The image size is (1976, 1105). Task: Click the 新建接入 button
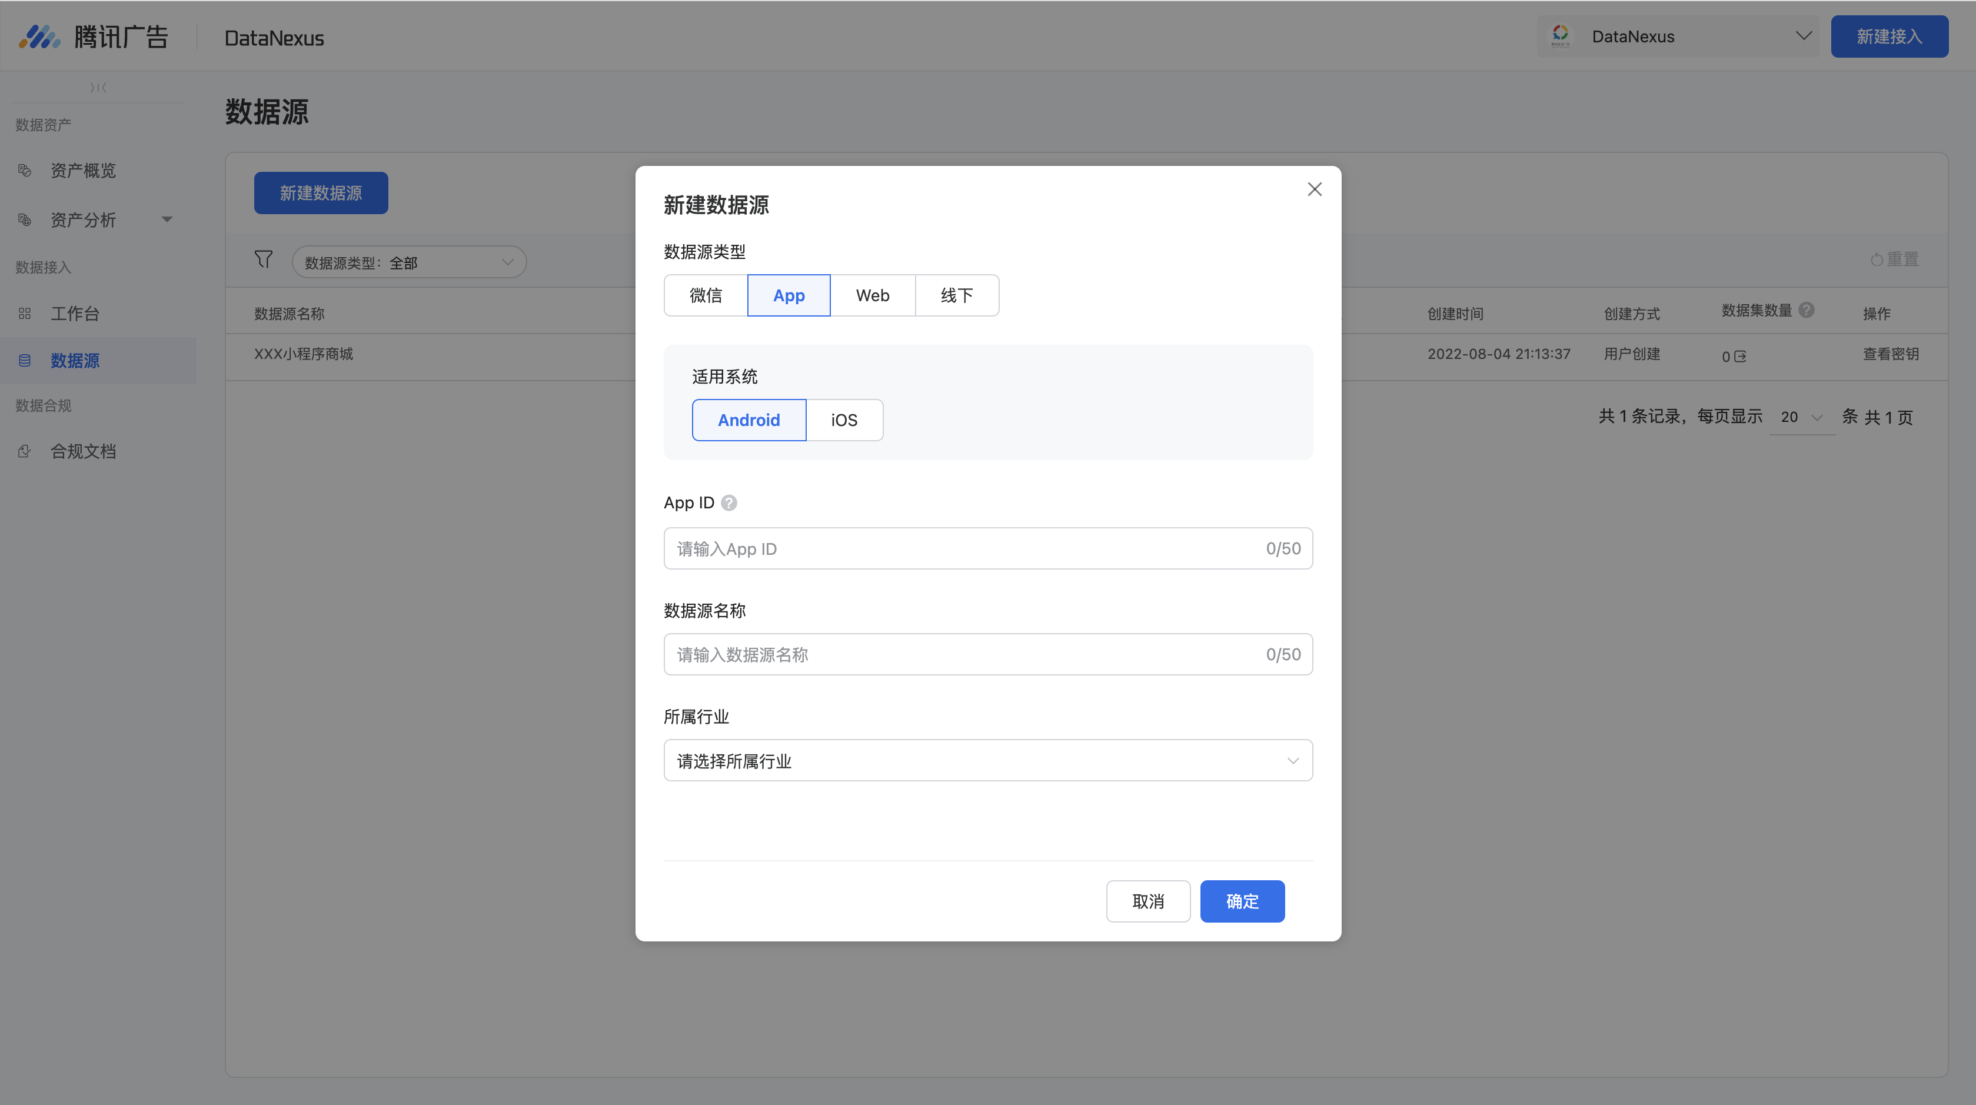1889,36
